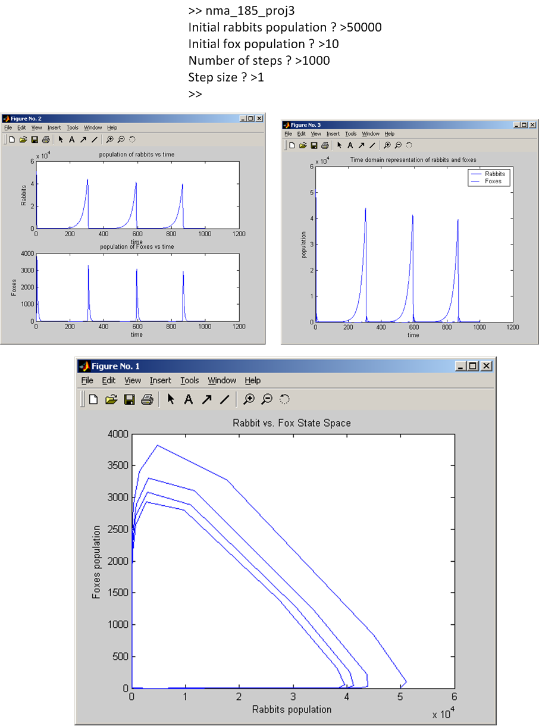The image size is (539, 726).
Task: Click New Figure icon in Figure No. 1
Action: tap(93, 399)
